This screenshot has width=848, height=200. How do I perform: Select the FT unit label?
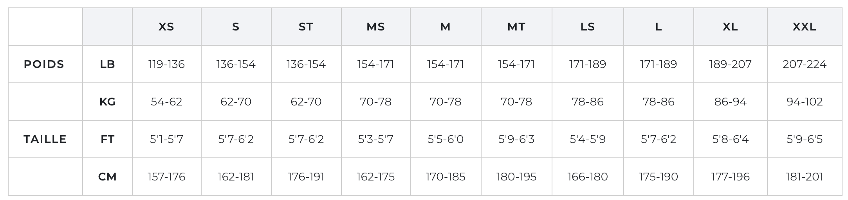(x=107, y=139)
